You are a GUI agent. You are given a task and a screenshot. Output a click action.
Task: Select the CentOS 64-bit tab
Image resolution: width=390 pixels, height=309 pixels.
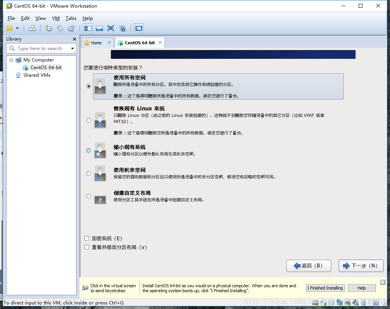139,43
